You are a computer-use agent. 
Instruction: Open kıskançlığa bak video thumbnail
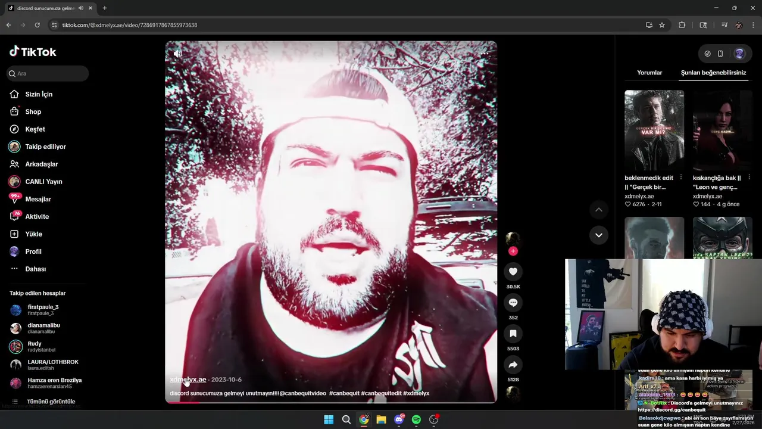tap(723, 130)
